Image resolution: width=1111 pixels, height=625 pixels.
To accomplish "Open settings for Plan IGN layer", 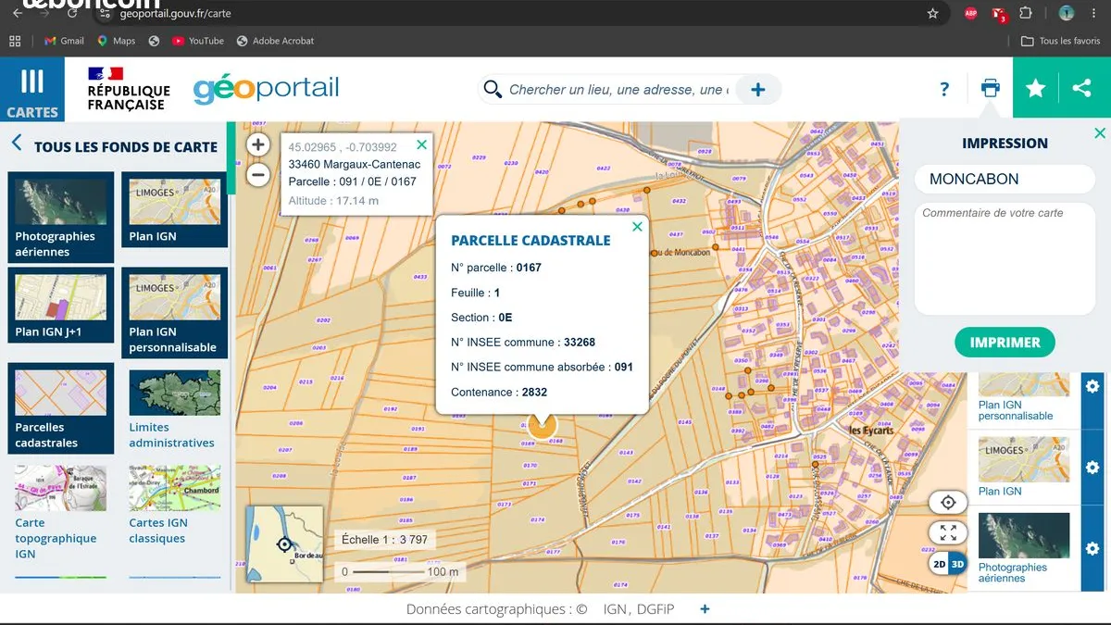I will [1092, 468].
